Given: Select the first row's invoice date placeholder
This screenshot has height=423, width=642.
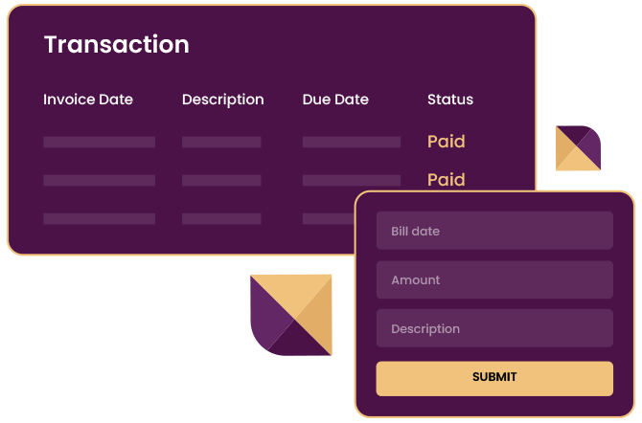Looking at the screenshot, I should coord(99,143).
